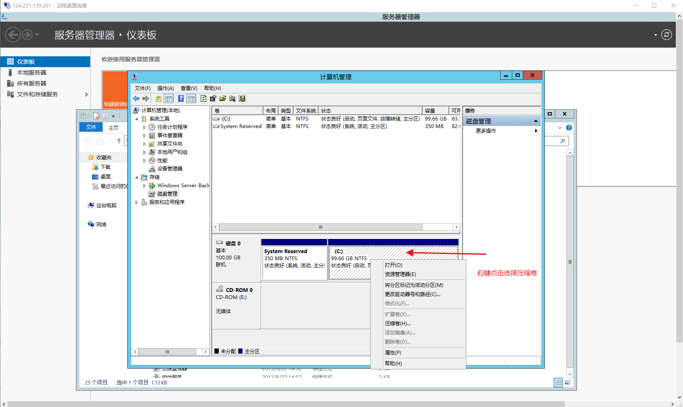Viewport: 683px width, 407px height.
Task: Expand the 服务和应用程序 tree node
Action: click(137, 202)
